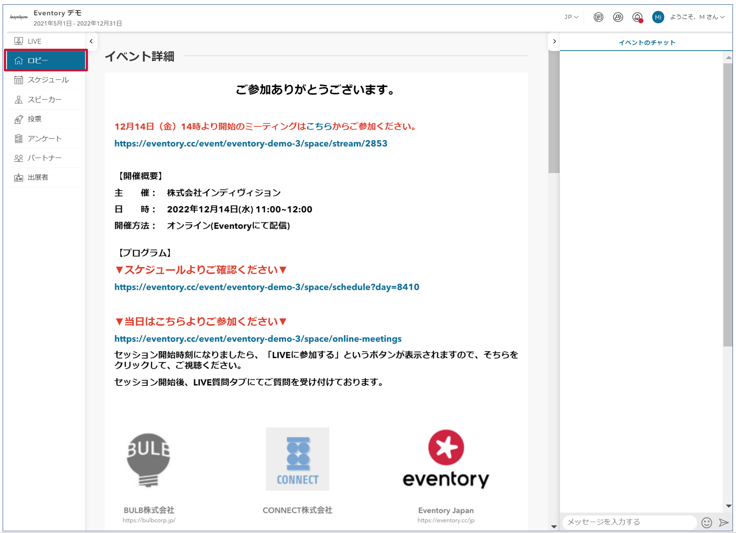Collapse the left sidebar with the chevron
Screen dimensions: 736x533
click(91, 41)
